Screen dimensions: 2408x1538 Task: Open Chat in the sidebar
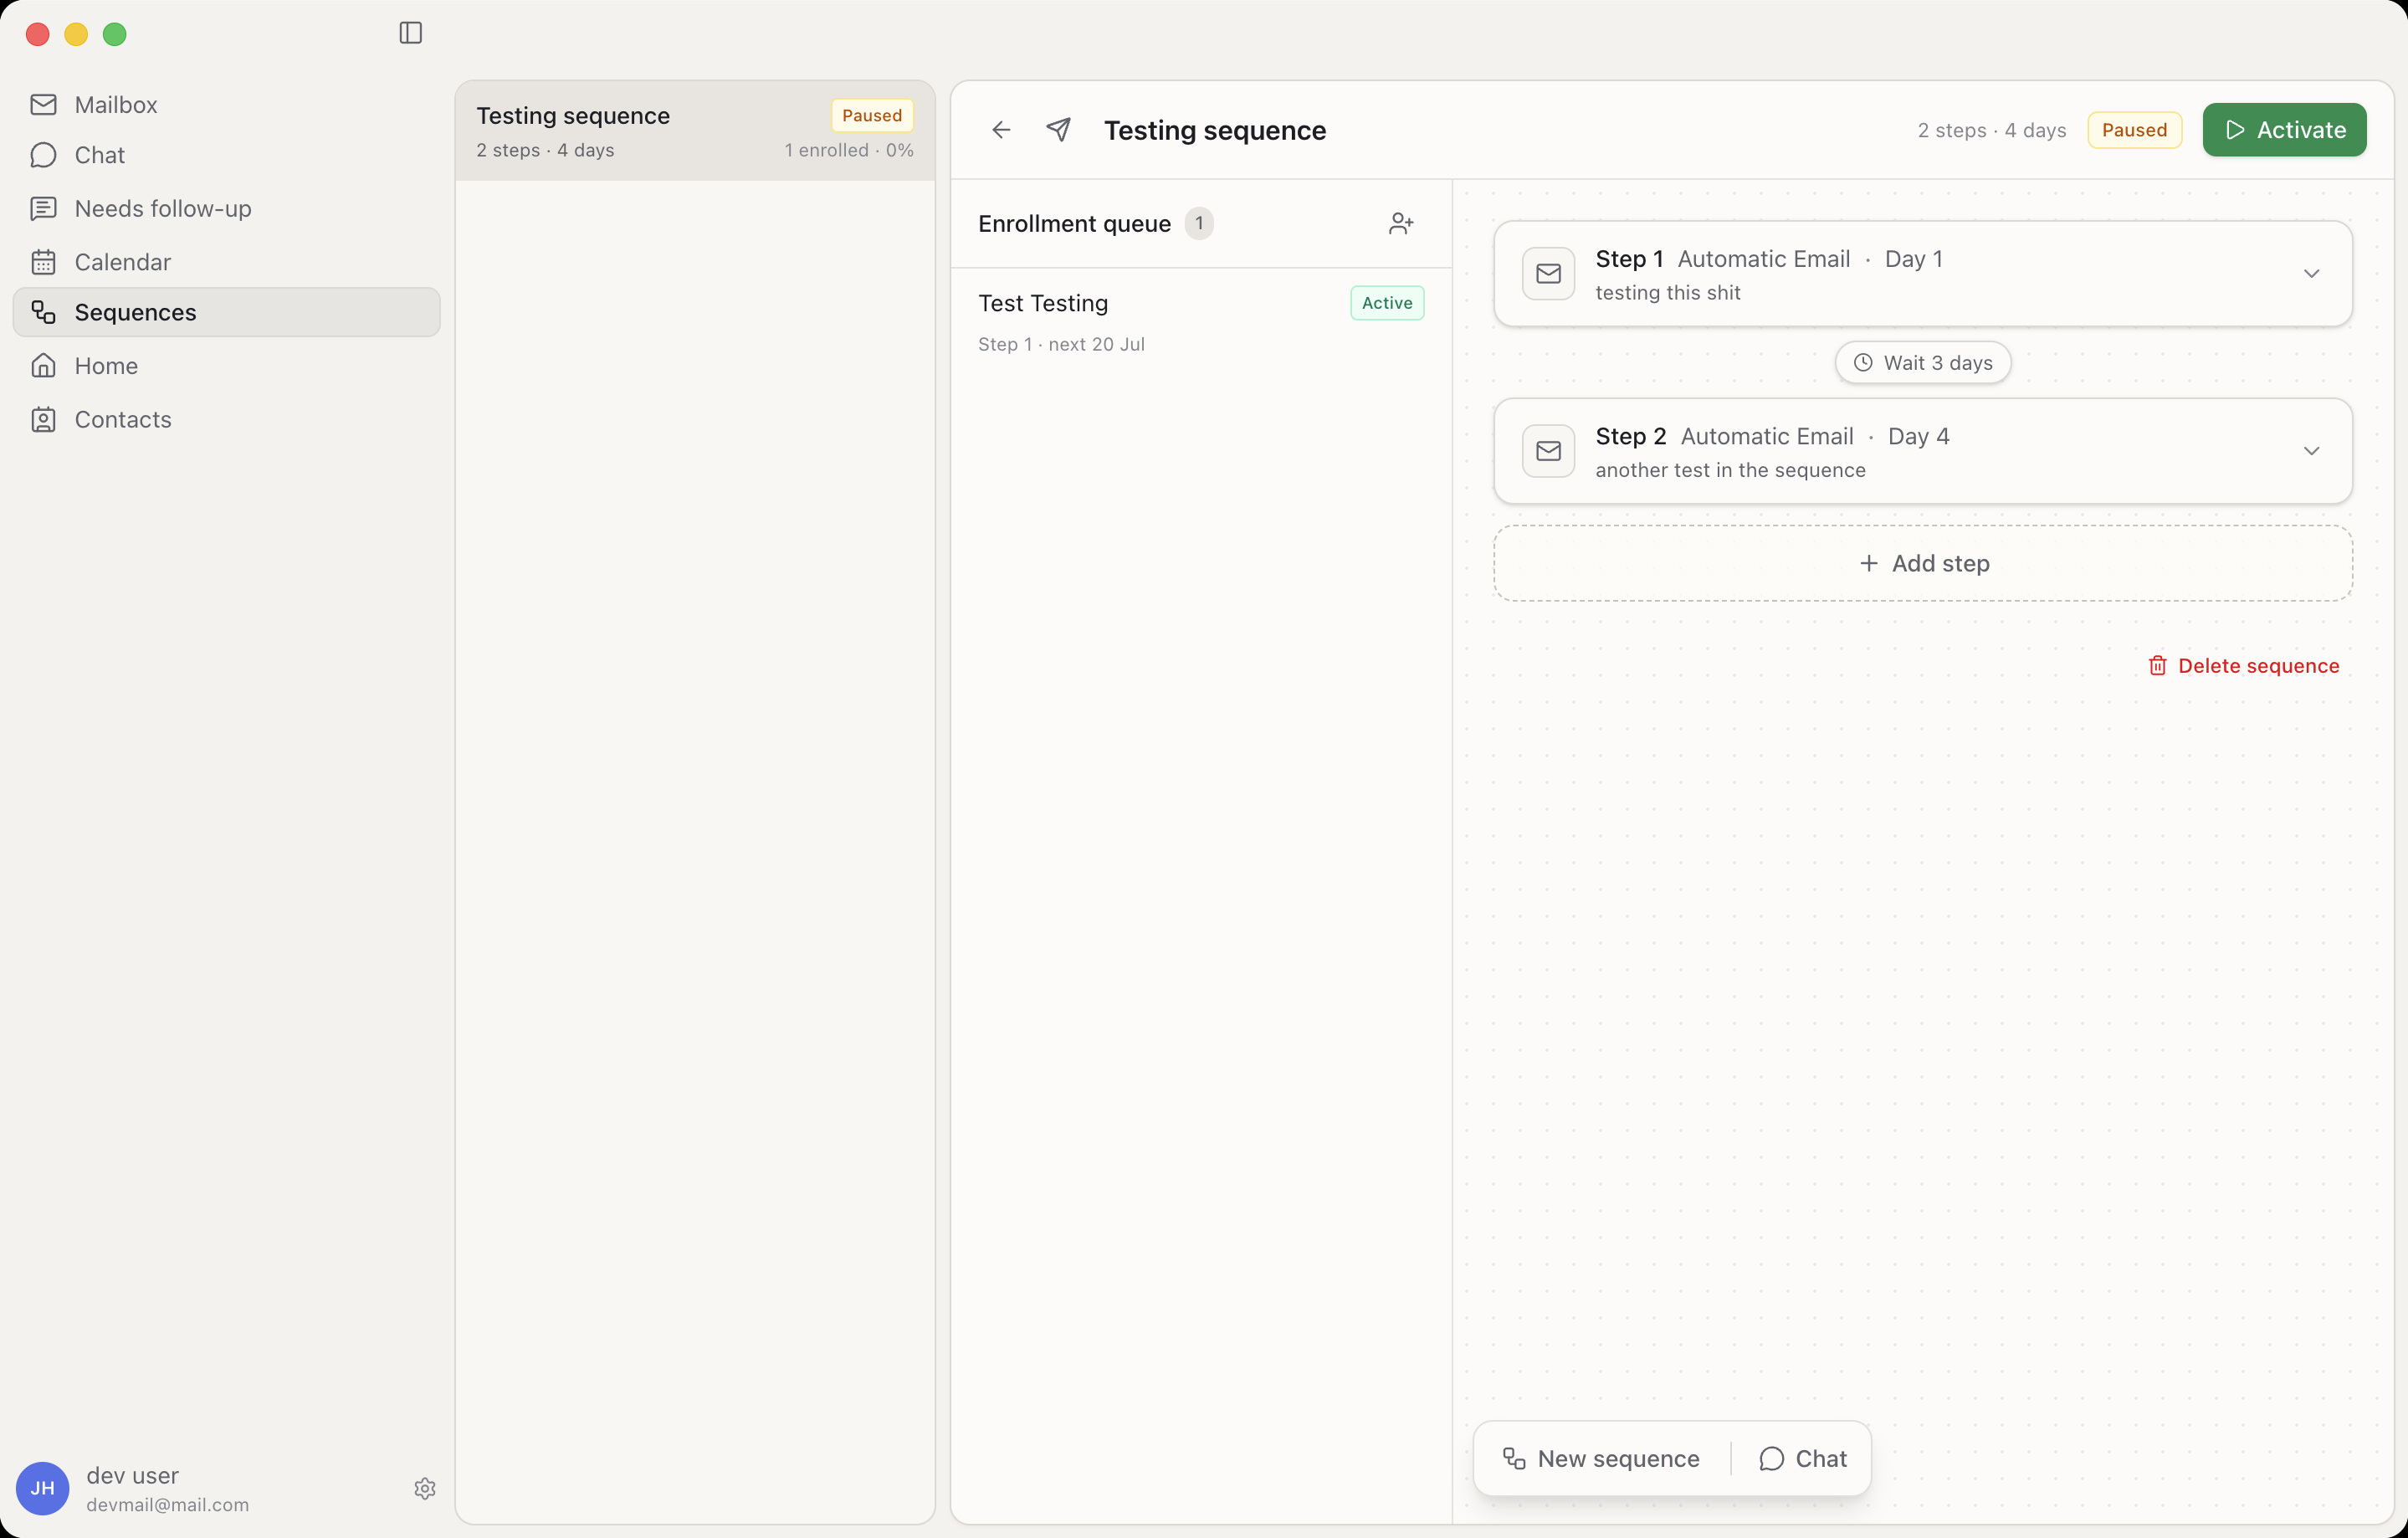tap(226, 155)
